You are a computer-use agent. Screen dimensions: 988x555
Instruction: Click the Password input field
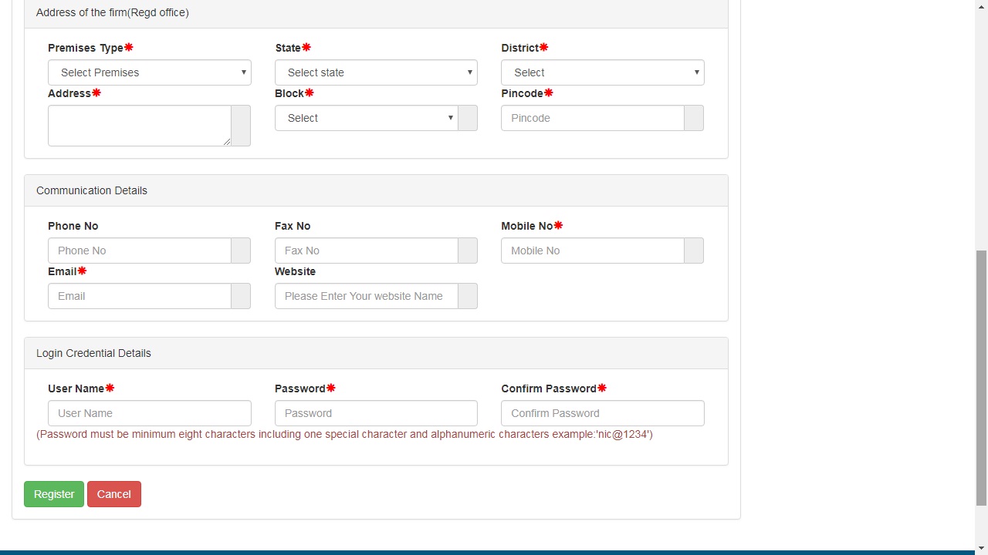[376, 413]
